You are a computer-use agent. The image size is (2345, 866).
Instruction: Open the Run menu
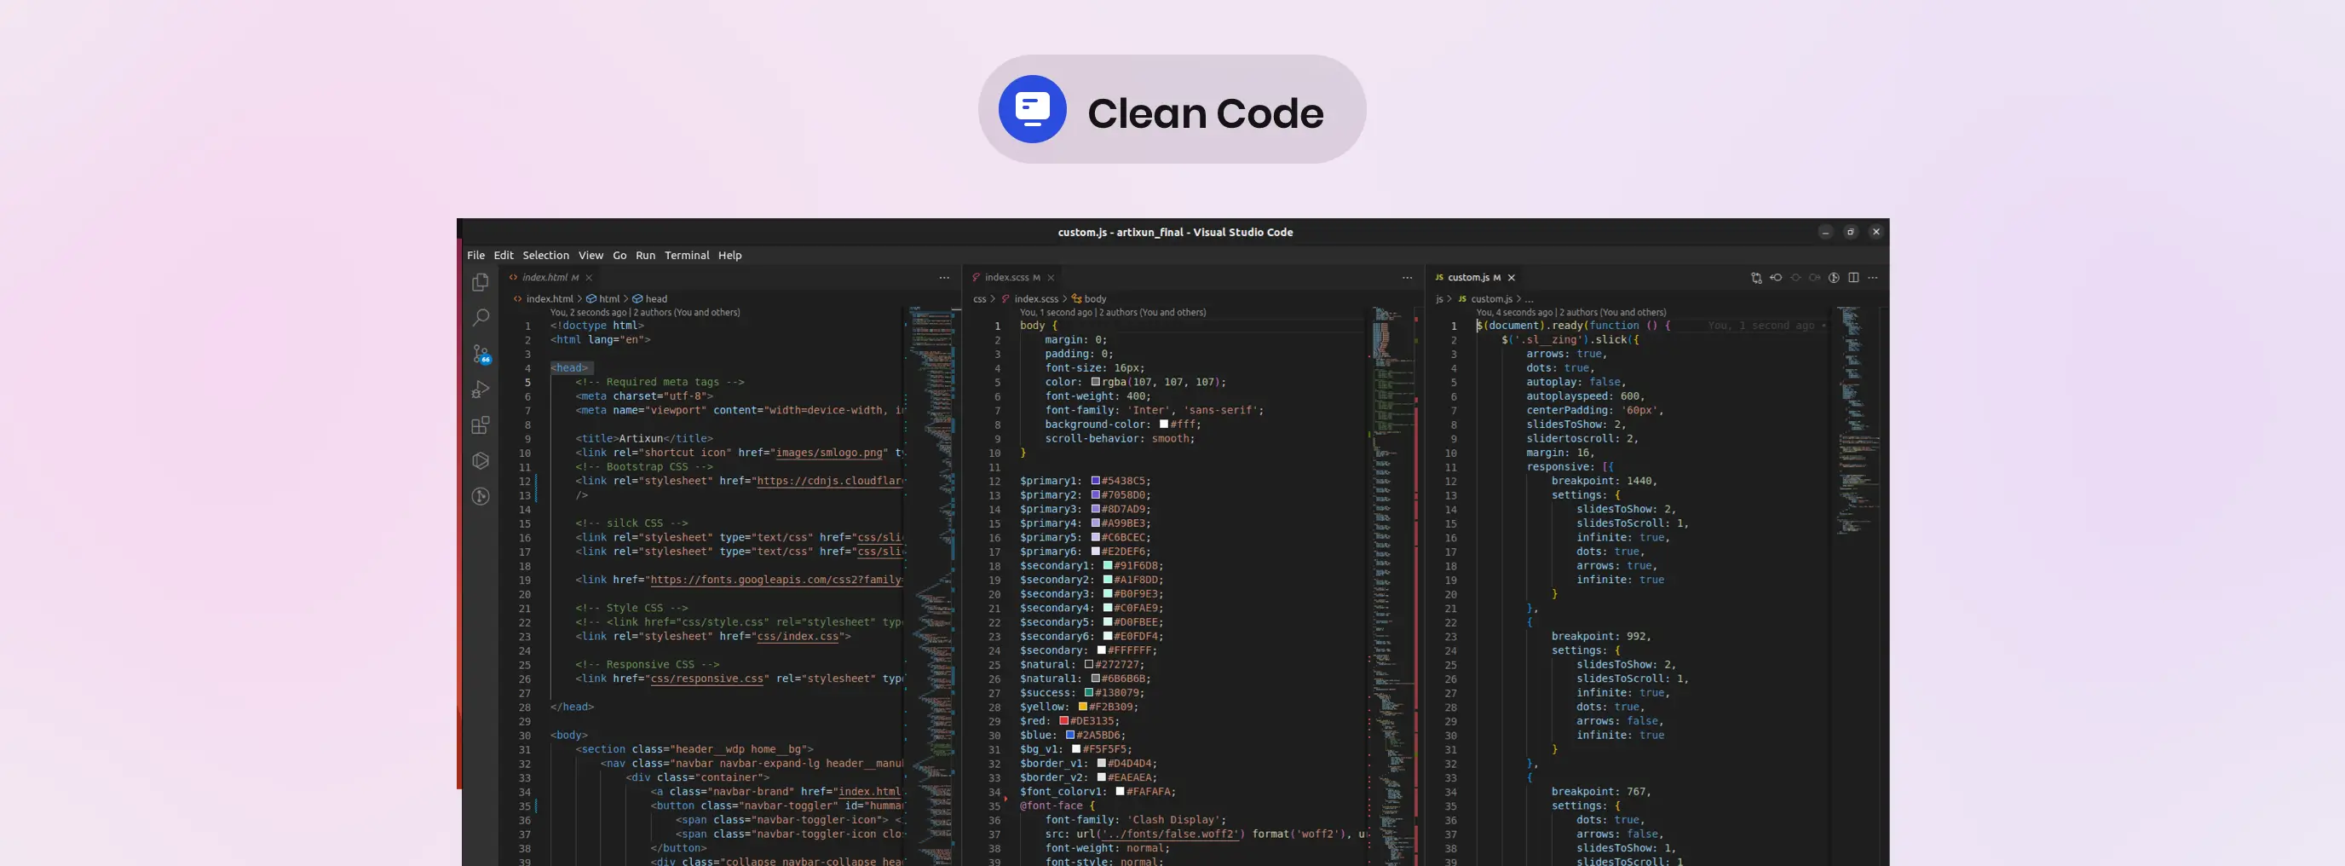(645, 256)
